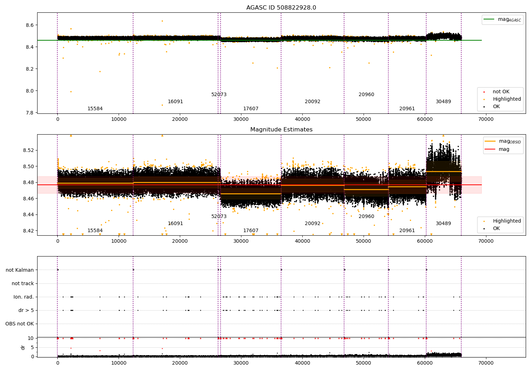Click the orange mag OBSID legend line

tap(490, 141)
